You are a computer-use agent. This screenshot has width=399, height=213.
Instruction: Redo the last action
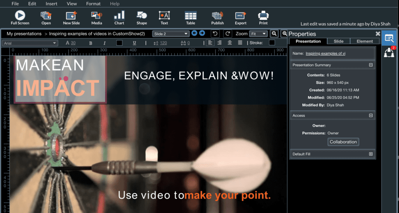tap(228, 33)
